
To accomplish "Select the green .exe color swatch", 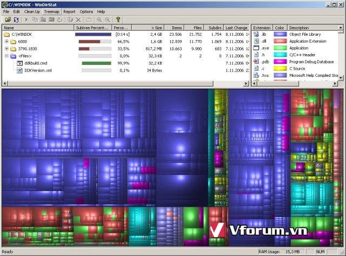I will coord(280,48).
